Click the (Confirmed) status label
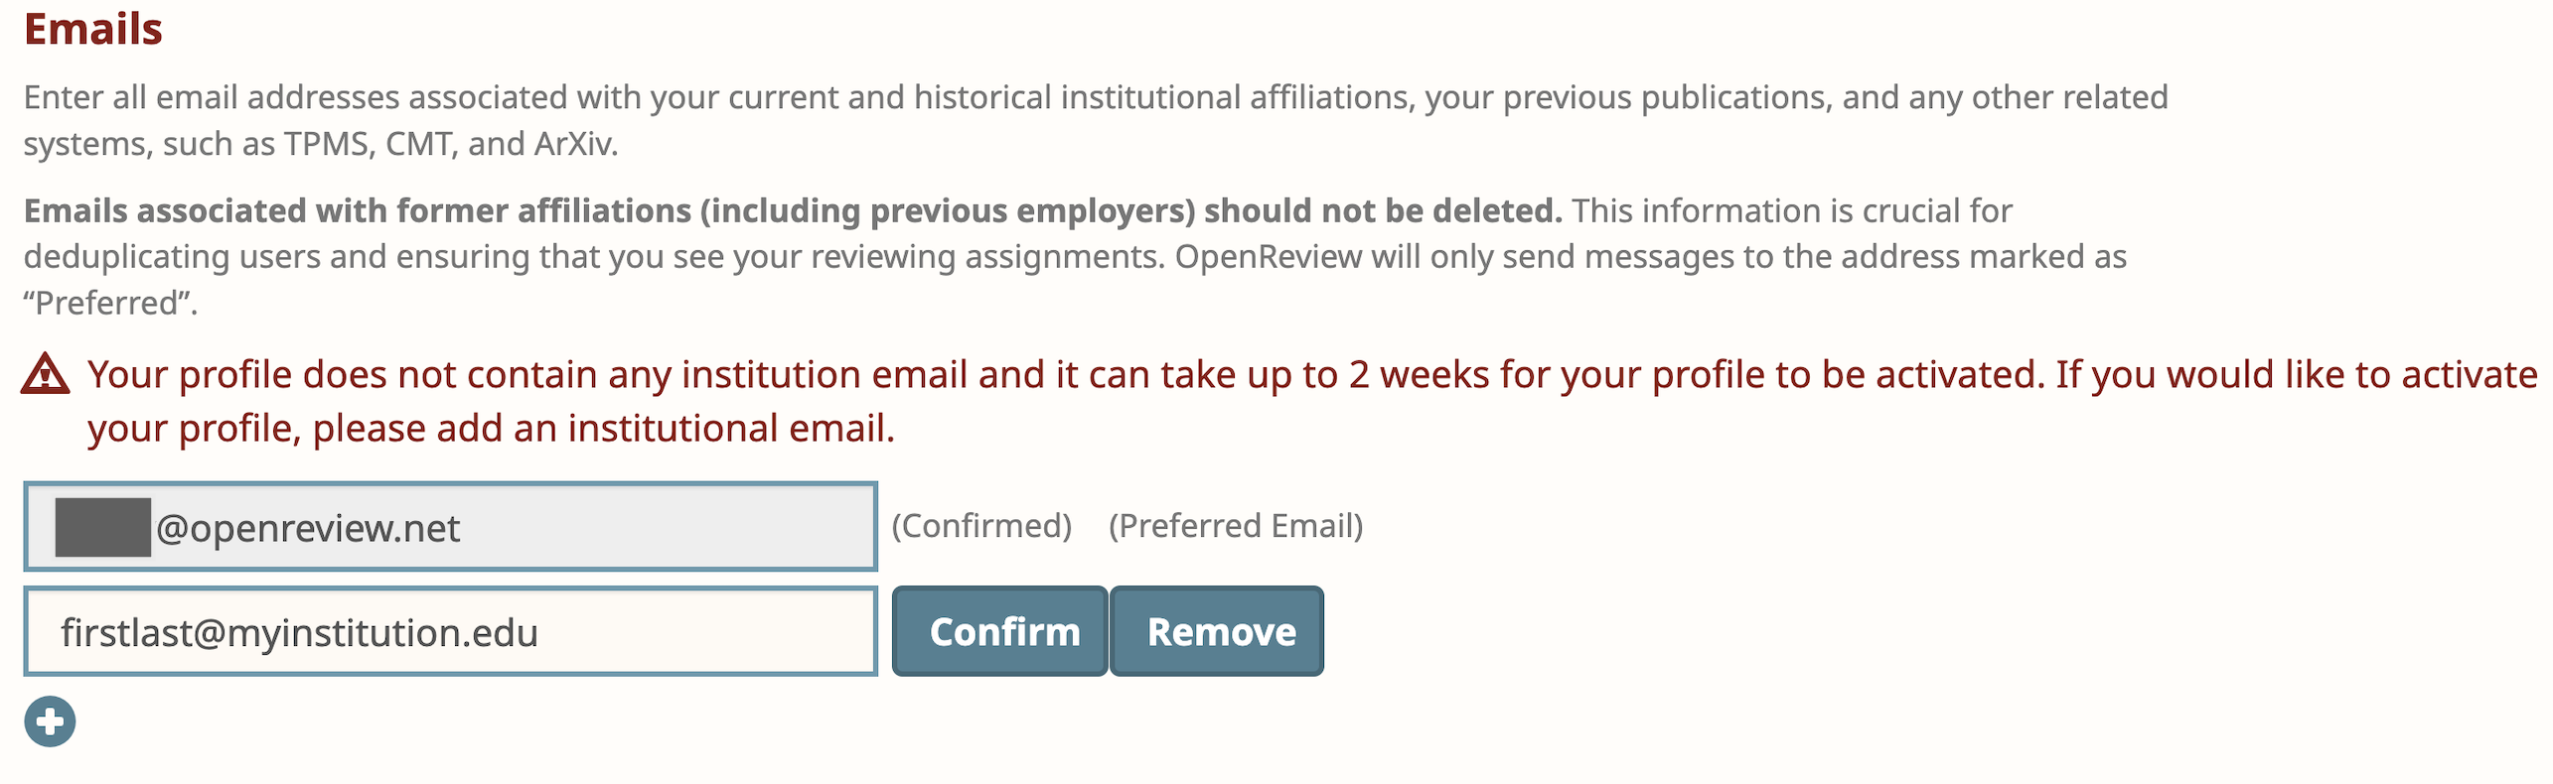 pos(981,526)
